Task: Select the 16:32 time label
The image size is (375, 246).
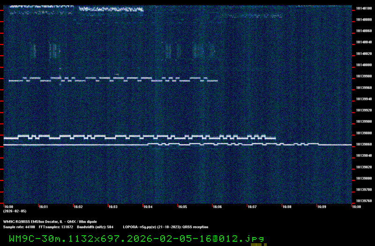Action: coord(78,207)
